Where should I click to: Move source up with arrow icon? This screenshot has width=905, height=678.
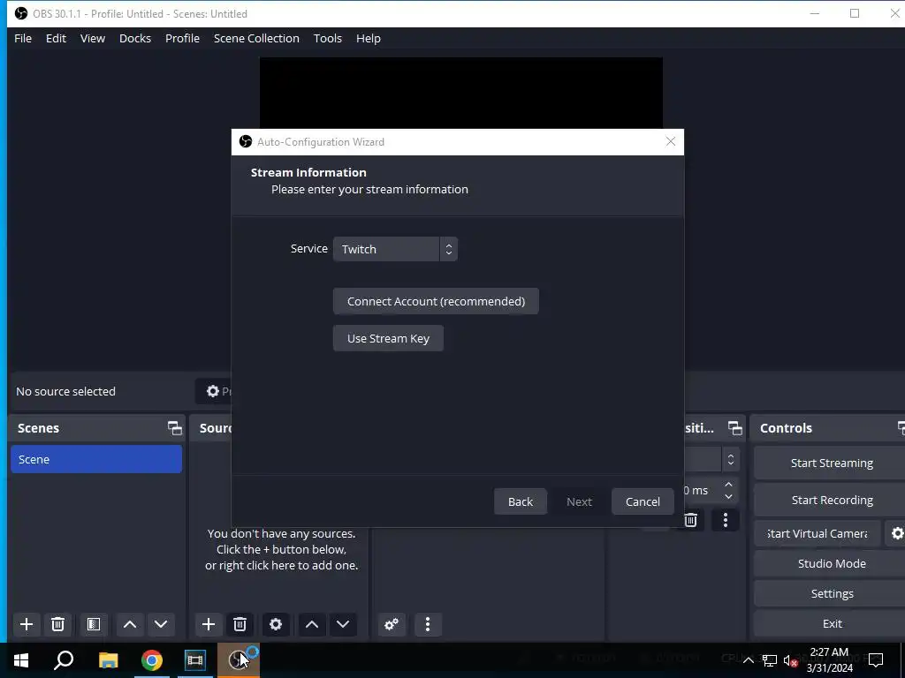[x=312, y=624]
